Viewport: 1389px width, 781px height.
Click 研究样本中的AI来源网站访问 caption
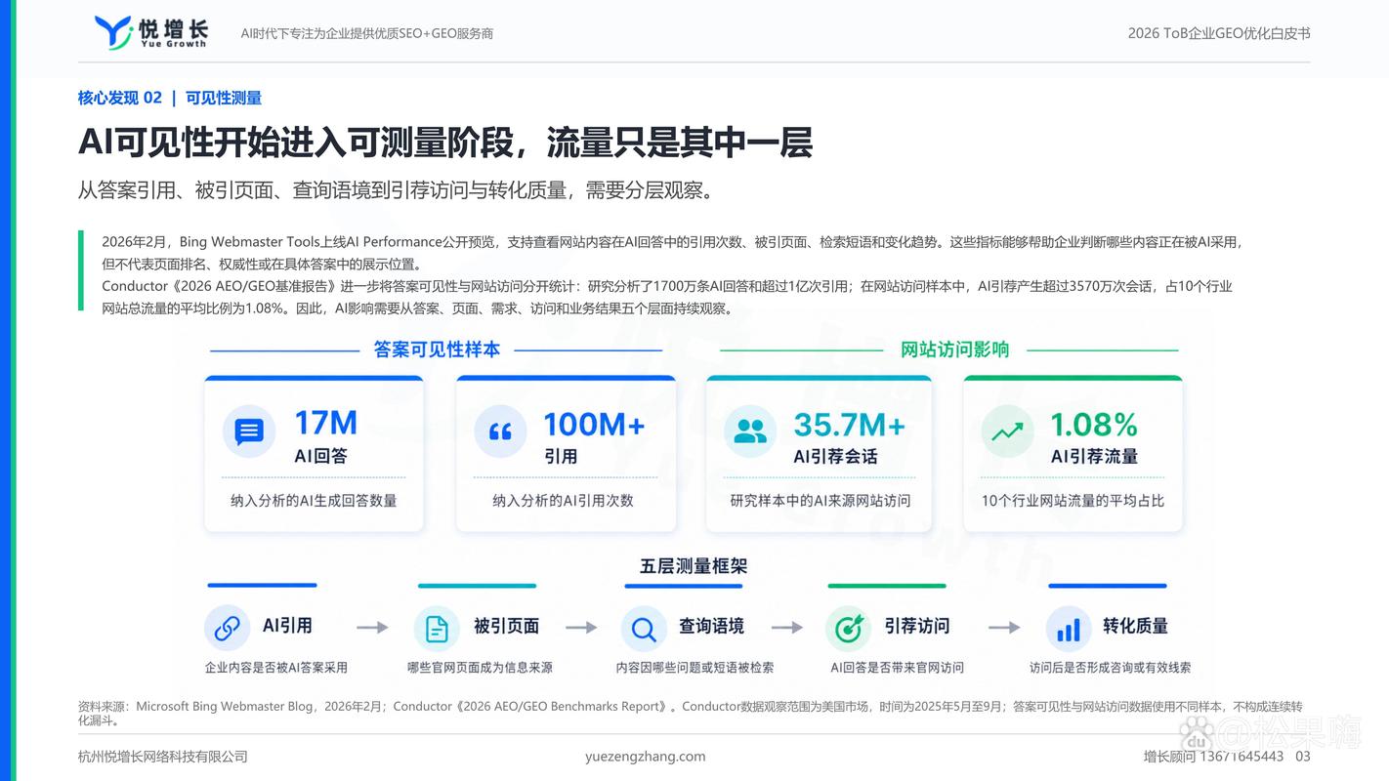point(821,501)
